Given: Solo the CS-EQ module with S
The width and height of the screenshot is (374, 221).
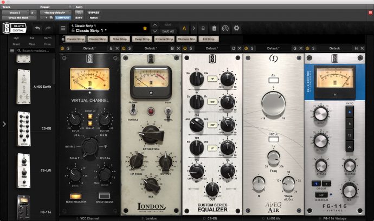Looking at the screenshot, I should click(x=191, y=48).
